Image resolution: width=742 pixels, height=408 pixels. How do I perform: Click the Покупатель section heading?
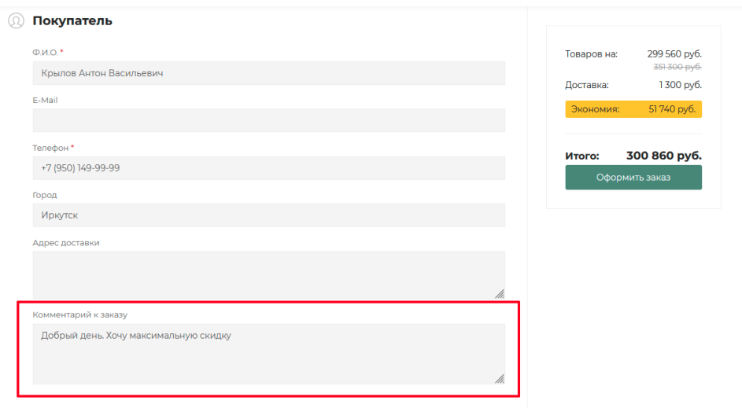coord(72,20)
